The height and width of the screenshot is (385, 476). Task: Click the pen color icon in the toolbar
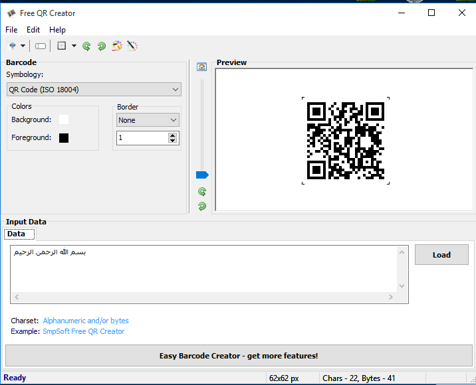(132, 46)
